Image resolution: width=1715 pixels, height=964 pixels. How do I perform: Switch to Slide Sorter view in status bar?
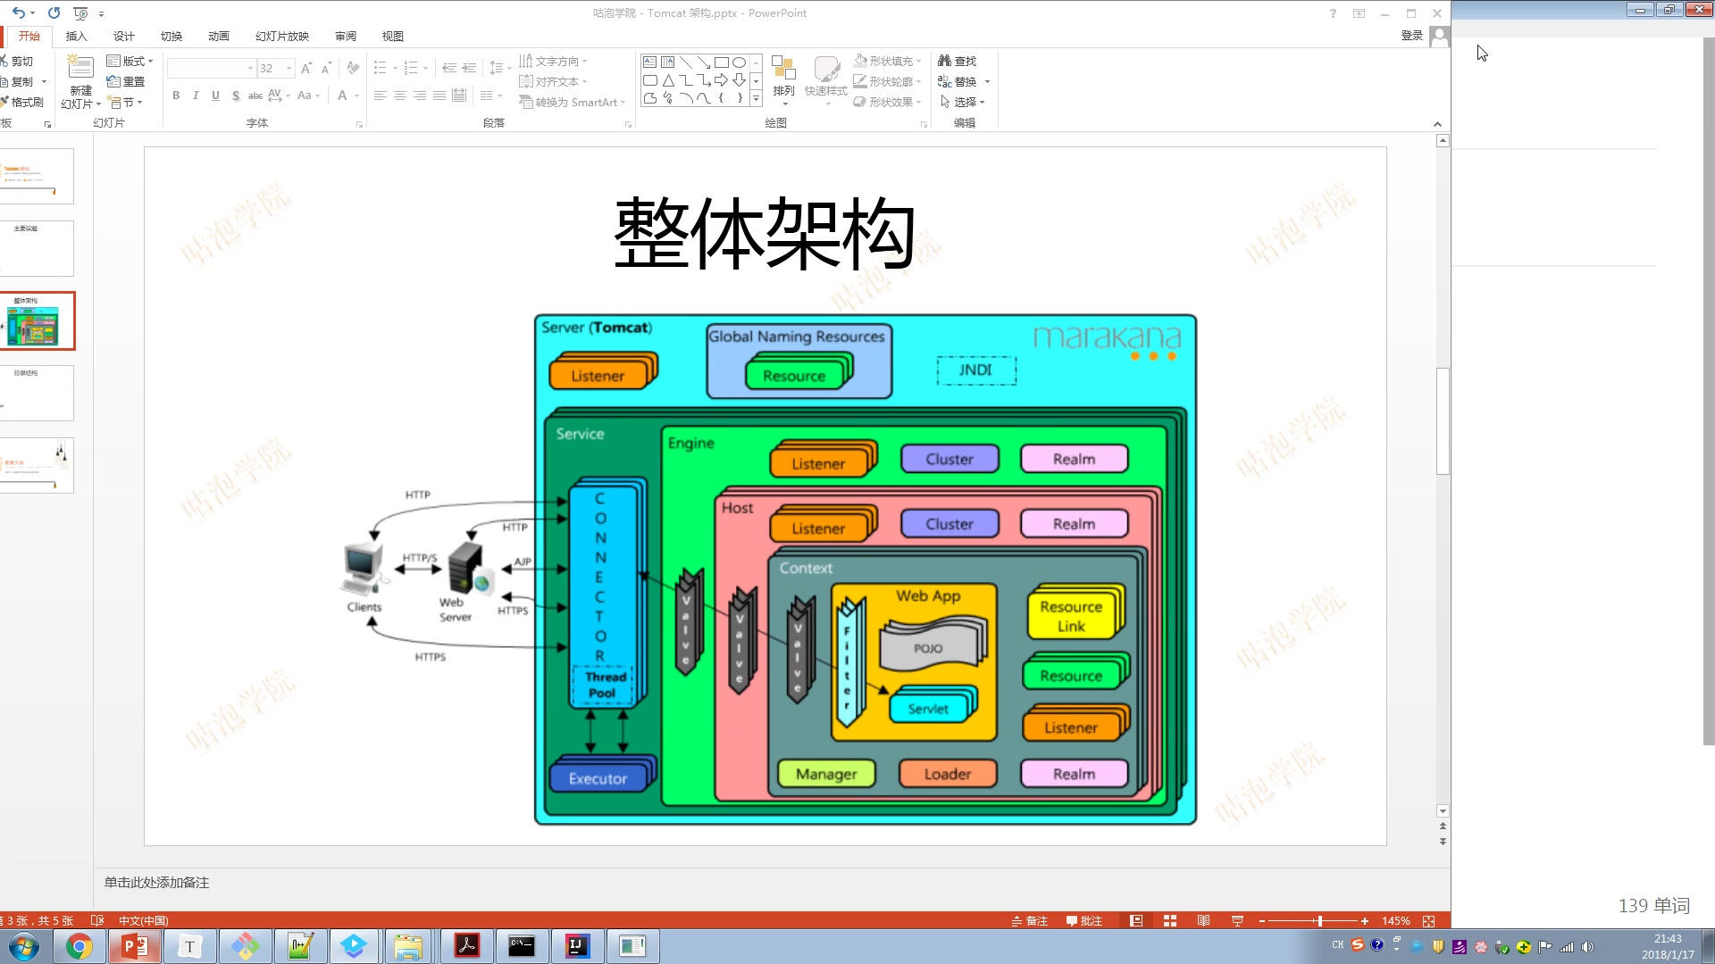(x=1170, y=921)
